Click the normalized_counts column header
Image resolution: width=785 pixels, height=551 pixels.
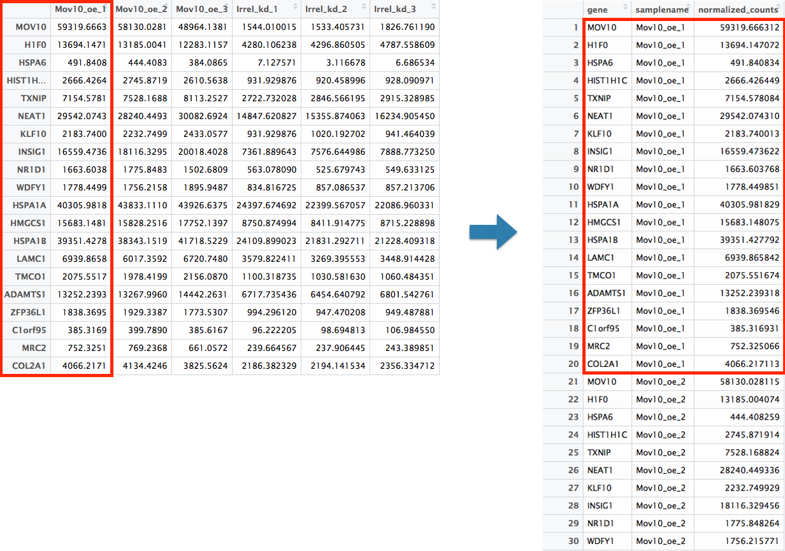737,10
